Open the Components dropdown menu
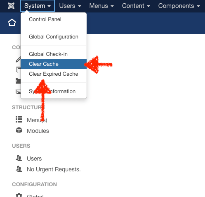 [x=179, y=6]
